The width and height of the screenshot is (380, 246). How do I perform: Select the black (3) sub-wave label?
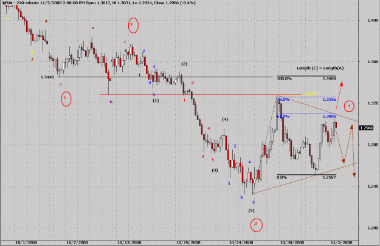(215, 170)
